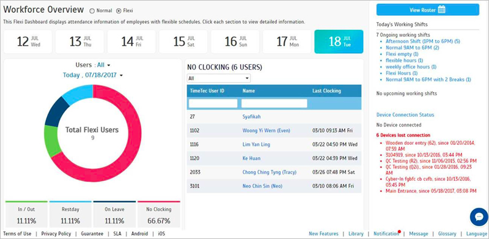The width and height of the screenshot is (489, 239).
Task: Open the No Clocking 66.67% summary tile
Action: (x=159, y=215)
